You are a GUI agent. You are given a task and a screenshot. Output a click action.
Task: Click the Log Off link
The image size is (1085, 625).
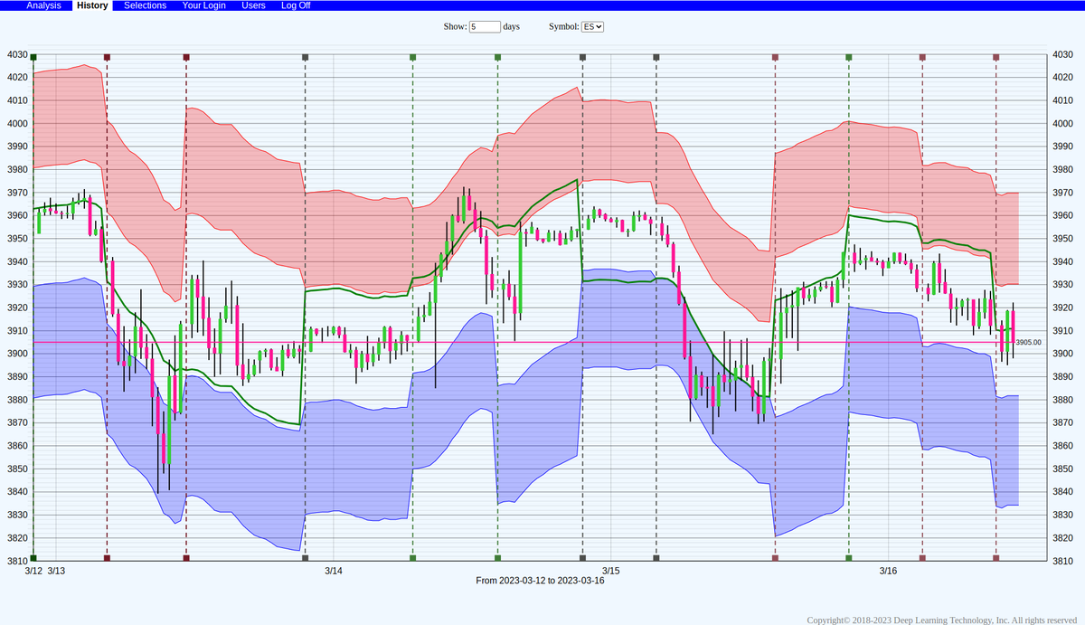point(296,5)
